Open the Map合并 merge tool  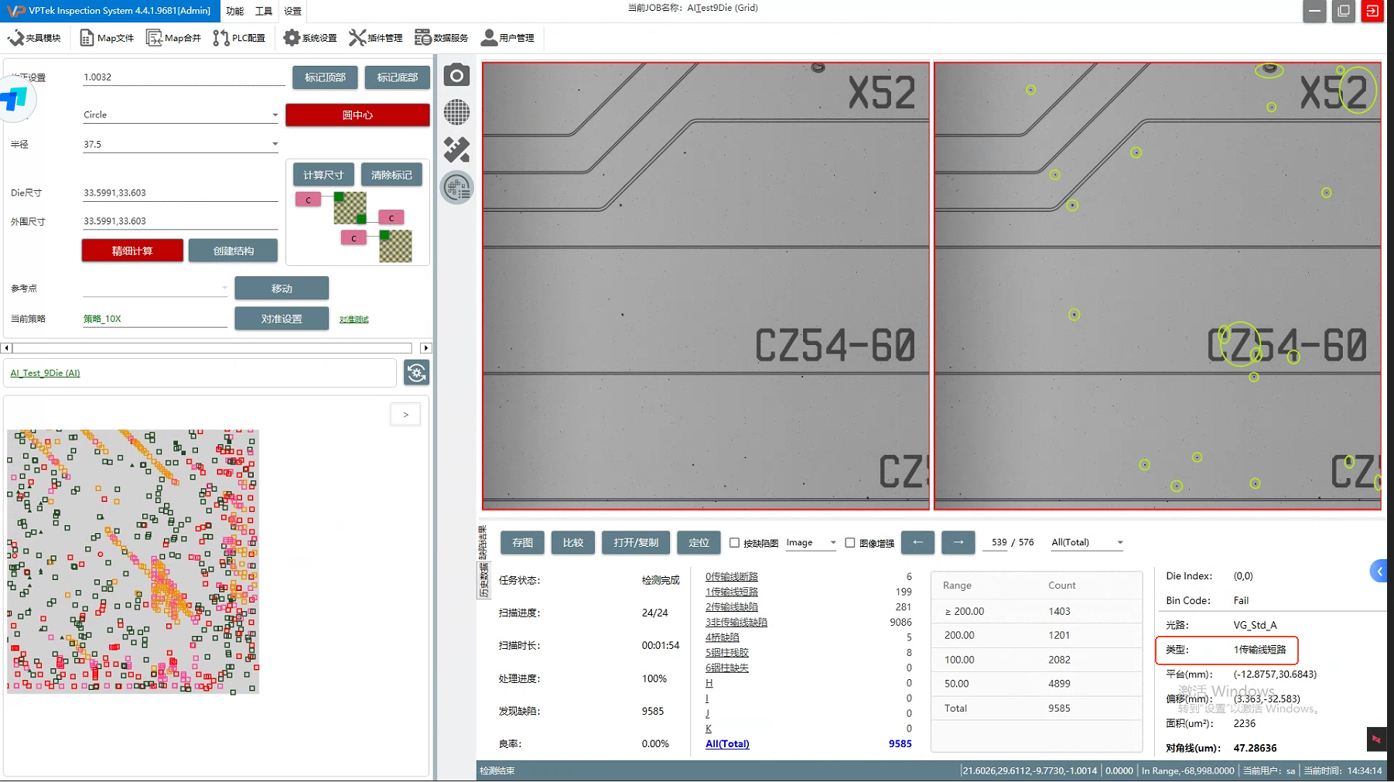click(x=174, y=38)
